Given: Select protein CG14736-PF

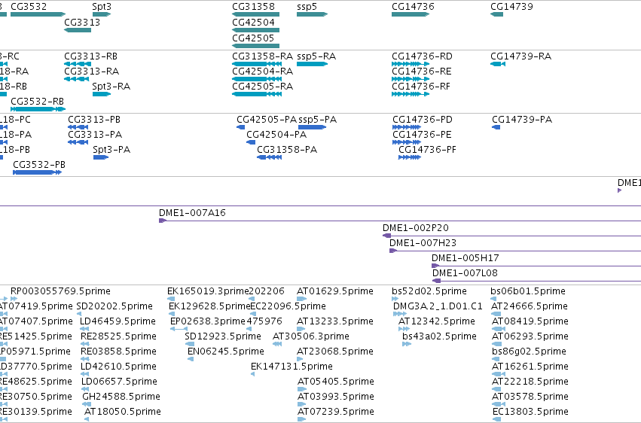Looking at the screenshot, I should [x=410, y=157].
